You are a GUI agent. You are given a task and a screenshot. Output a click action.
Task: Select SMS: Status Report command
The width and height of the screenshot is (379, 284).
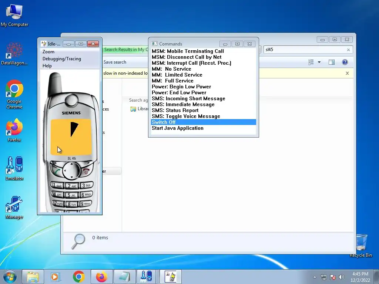pos(203,110)
